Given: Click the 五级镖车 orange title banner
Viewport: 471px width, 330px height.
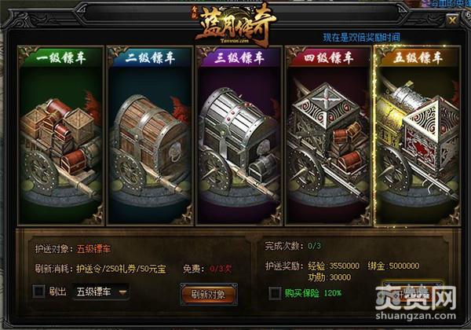Looking at the screenshot, I should tap(417, 57).
